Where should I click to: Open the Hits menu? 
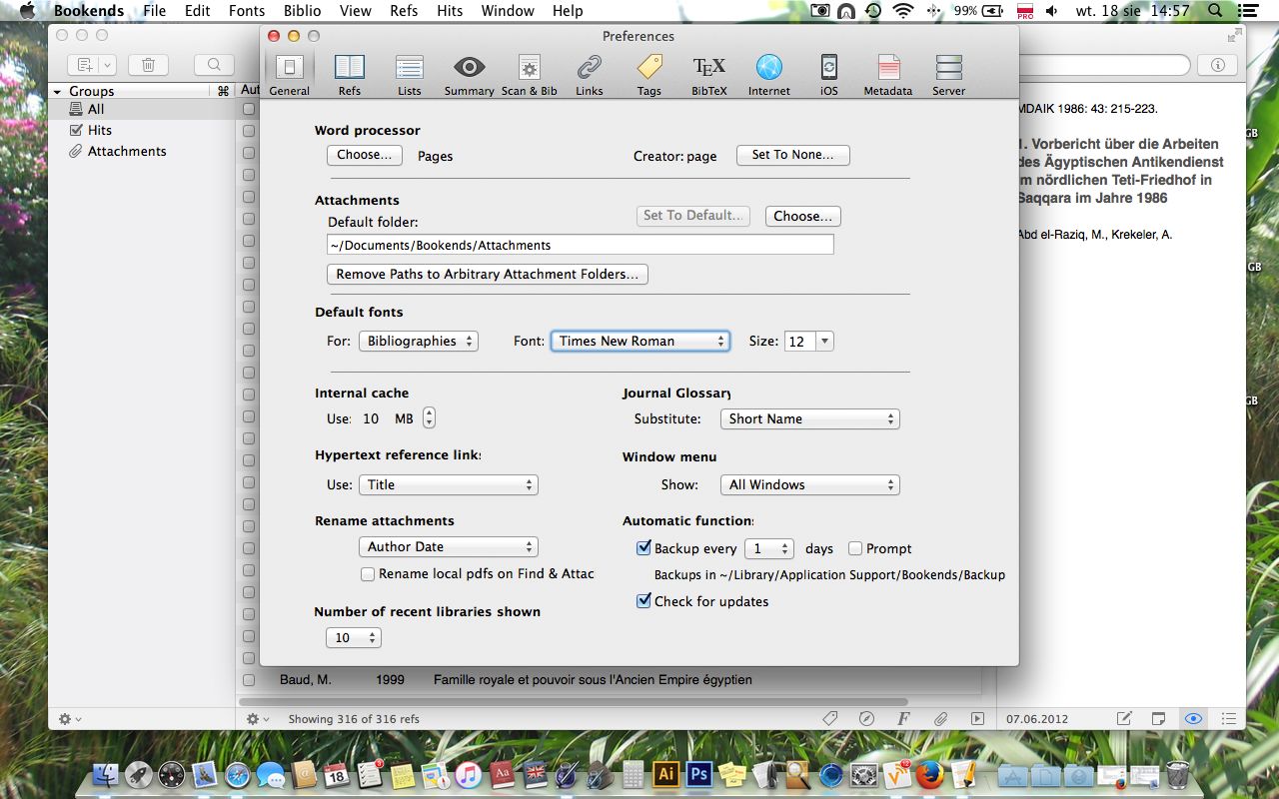click(x=450, y=11)
